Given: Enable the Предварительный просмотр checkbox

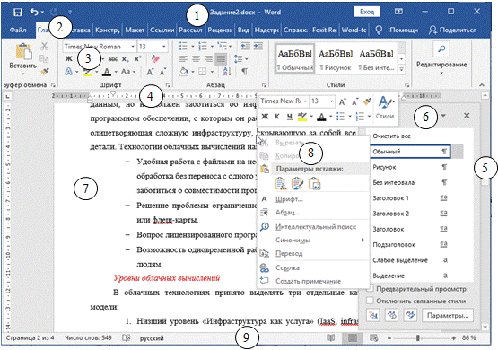Looking at the screenshot, I should [370, 289].
